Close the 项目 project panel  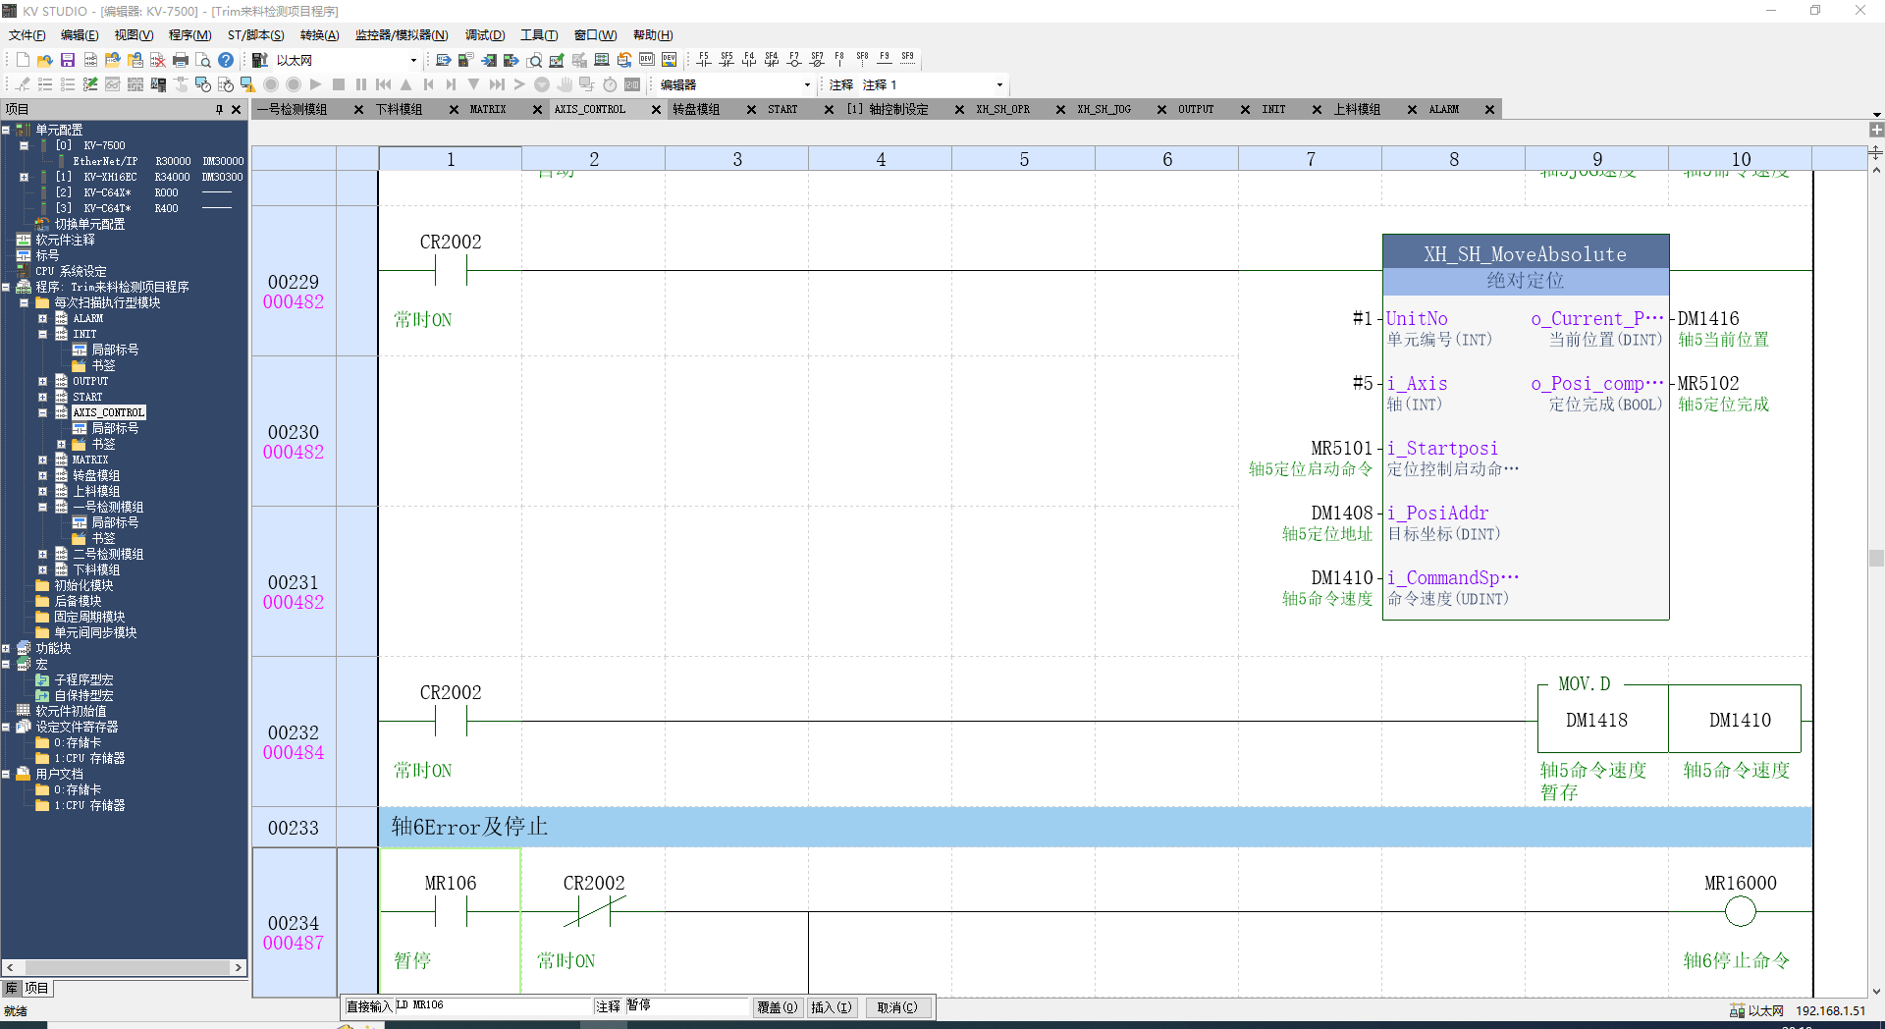pos(236,109)
